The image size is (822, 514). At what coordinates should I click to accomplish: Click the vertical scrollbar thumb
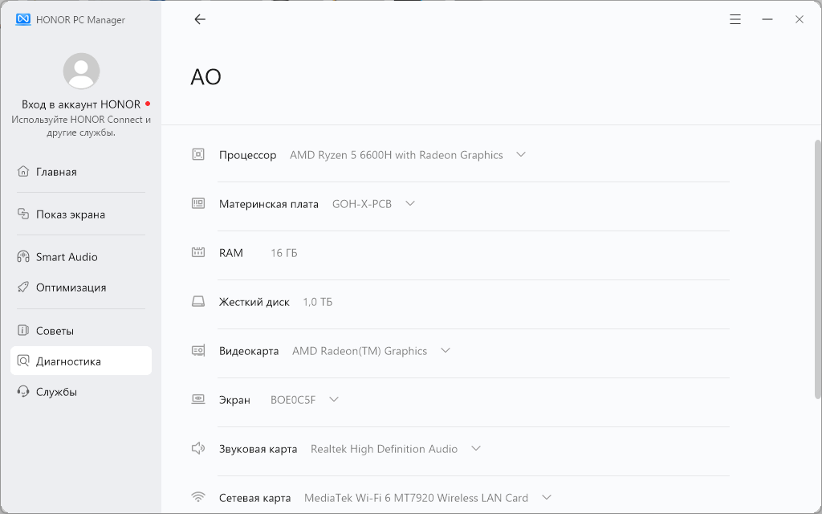click(818, 269)
